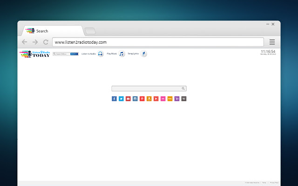Click the SearchBox field in the toolbar
298x186 pixels.
click(x=61, y=54)
